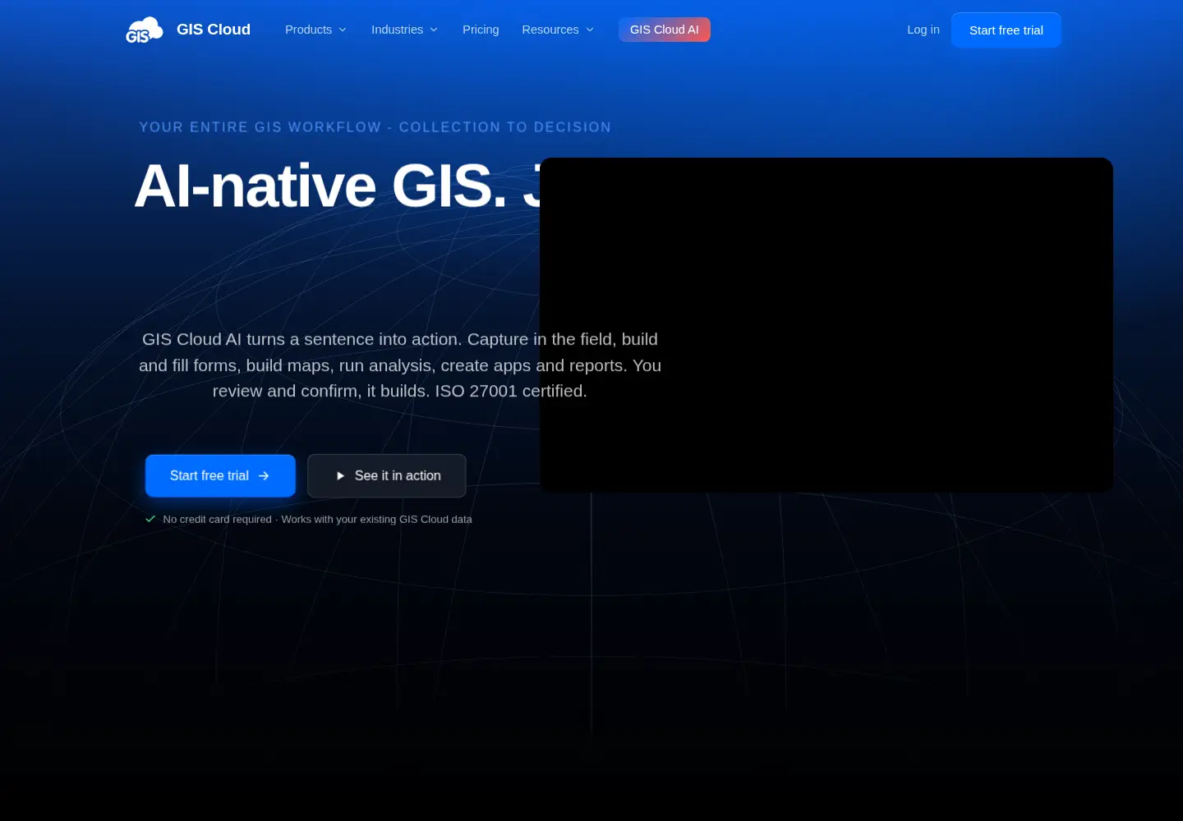1183x821 pixels.
Task: Expand the Resources dropdown menu
Action: click(x=558, y=30)
